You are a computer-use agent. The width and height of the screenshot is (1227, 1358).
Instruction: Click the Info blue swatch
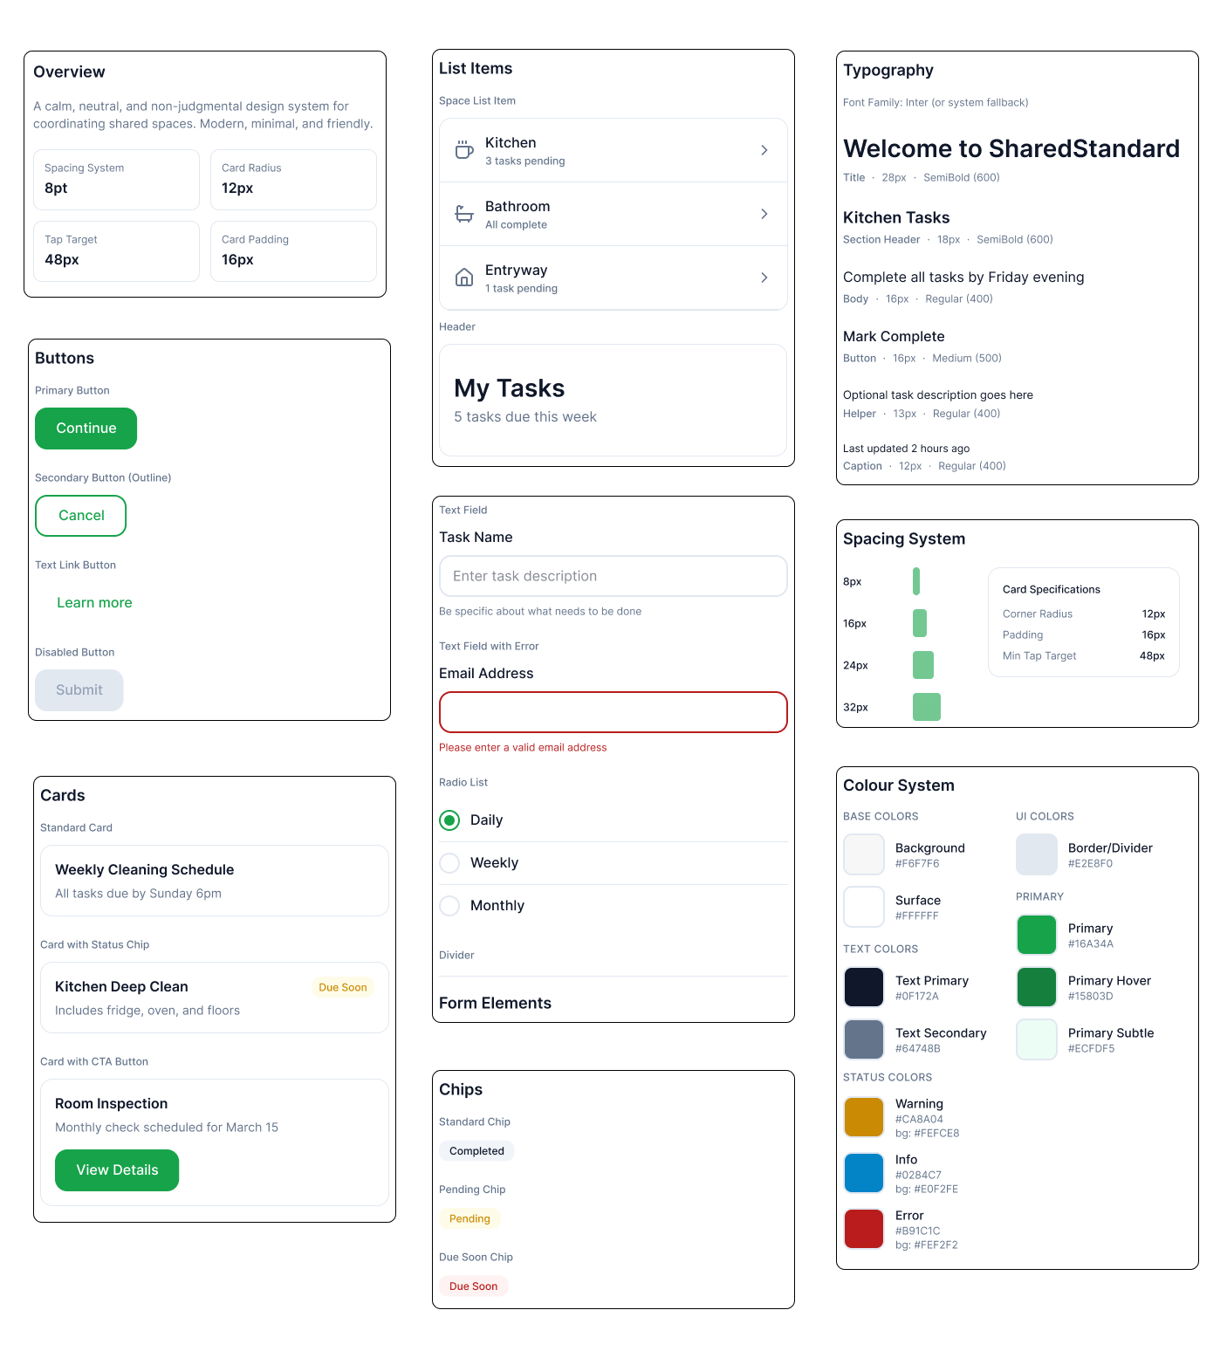[x=864, y=1173]
